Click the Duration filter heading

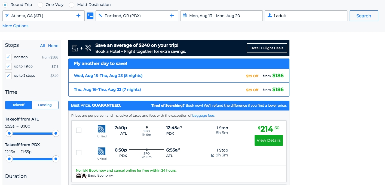pos(16,176)
